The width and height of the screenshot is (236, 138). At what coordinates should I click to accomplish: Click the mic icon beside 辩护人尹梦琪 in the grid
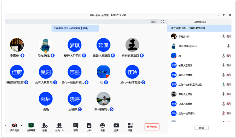point(84,56)
